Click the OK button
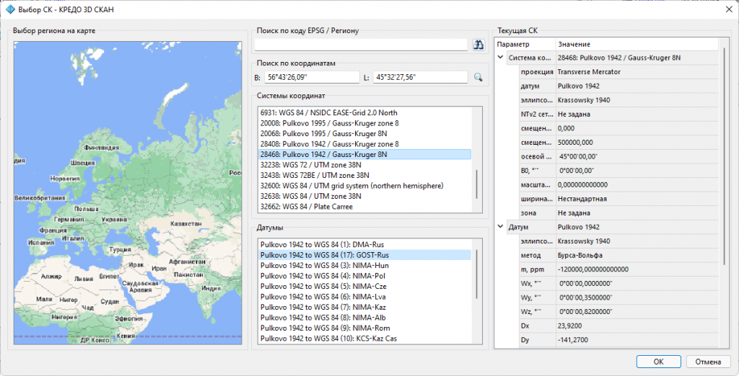The image size is (739, 376). click(658, 362)
